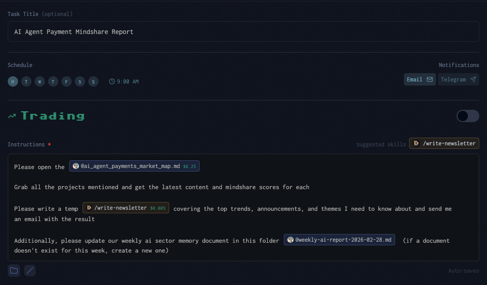Click the avatar icon on market map chip

coord(75,166)
